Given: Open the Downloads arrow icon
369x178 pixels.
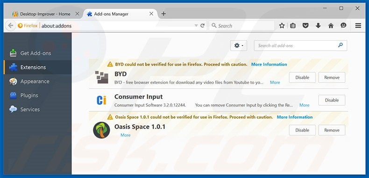Looking at the screenshot, I should pos(318,26).
